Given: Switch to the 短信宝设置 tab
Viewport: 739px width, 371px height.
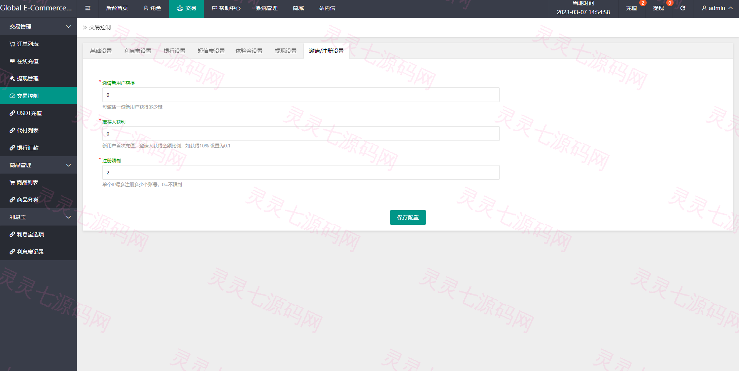Looking at the screenshot, I should pos(211,51).
